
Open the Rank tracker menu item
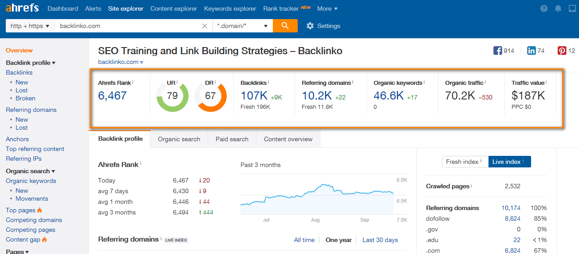tap(280, 8)
